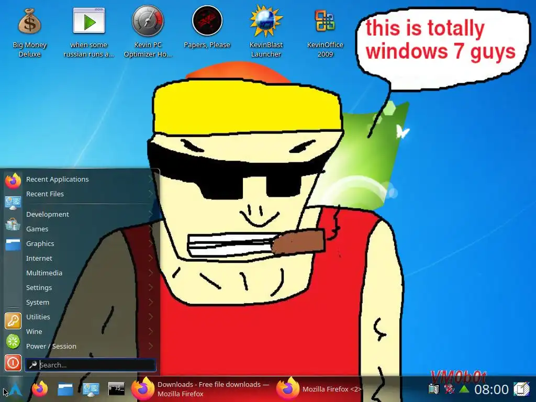Open the Internet category
Image resolution: width=536 pixels, height=402 pixels.
click(x=89, y=259)
